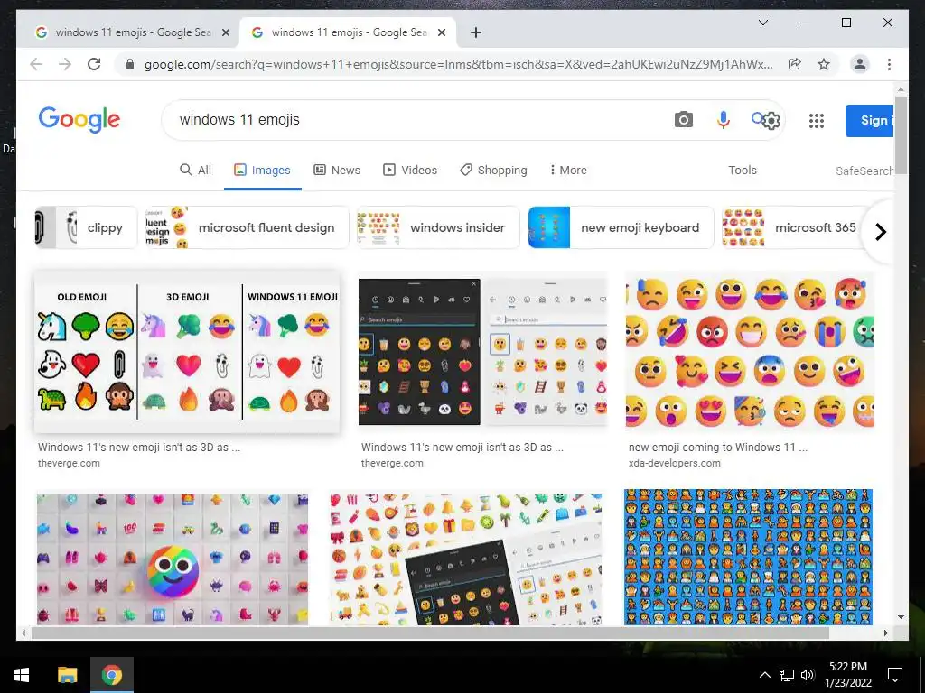Viewport: 925px width, 693px height.
Task: Expand the More search options
Action: 567,170
